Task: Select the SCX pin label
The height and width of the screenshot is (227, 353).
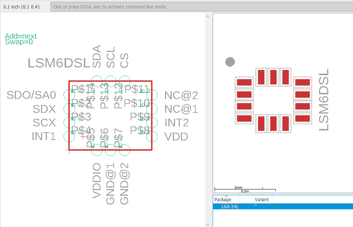Action: click(44, 123)
